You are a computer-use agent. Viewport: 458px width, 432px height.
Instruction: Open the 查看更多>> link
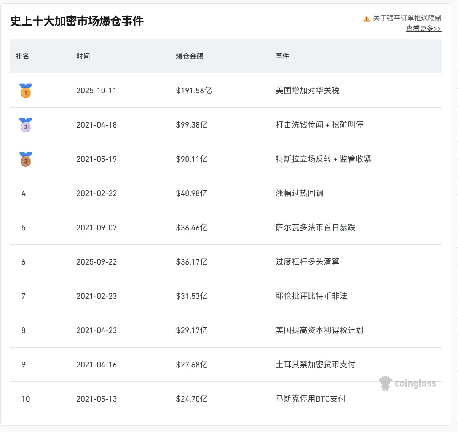point(424,29)
